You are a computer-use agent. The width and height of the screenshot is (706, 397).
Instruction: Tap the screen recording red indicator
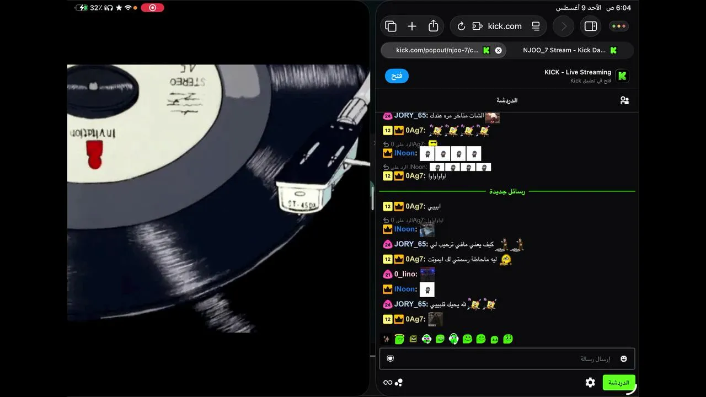[x=152, y=8]
